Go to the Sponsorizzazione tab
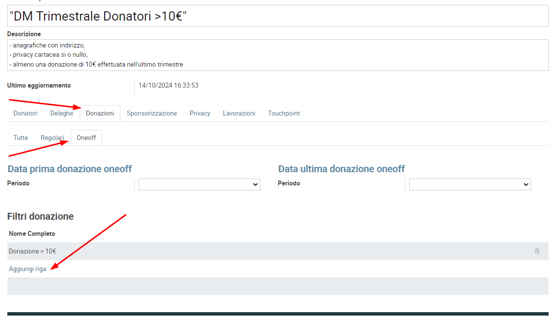 point(152,114)
